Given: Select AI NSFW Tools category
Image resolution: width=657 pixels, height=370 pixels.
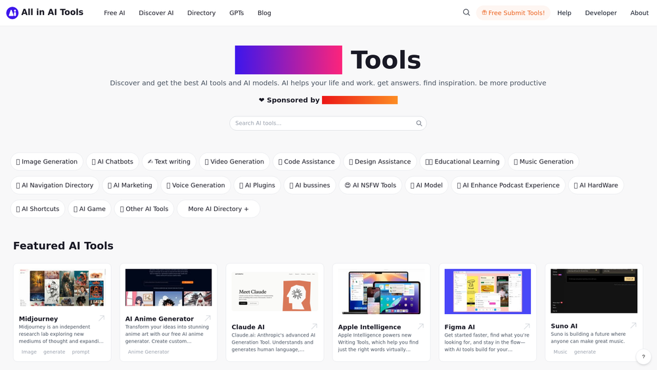Looking at the screenshot, I should tap(371, 185).
